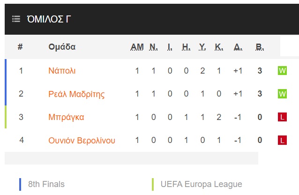This screenshot has height=195, width=299.
Task: Click the Ομάδα column header
Action: [62, 47]
